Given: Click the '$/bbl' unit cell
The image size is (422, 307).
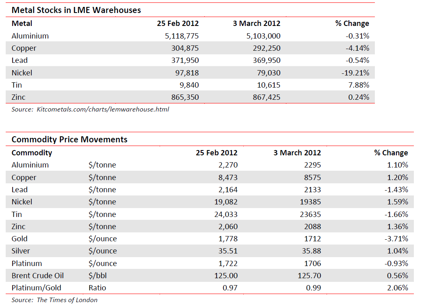Looking at the screenshot, I should (x=97, y=276).
